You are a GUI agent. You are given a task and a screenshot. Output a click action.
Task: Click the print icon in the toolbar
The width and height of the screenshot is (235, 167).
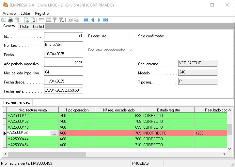10,20
